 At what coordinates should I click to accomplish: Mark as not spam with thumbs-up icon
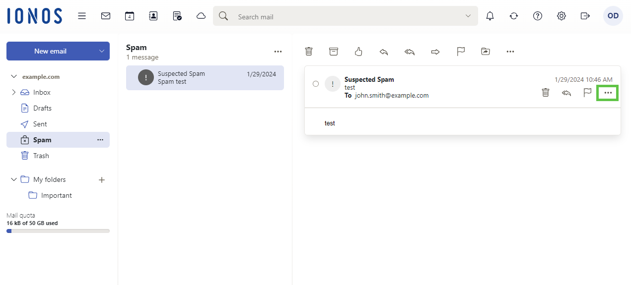point(359,52)
